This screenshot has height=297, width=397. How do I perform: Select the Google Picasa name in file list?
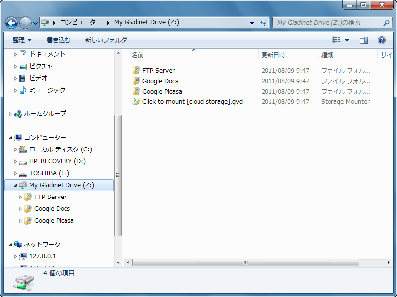162,92
